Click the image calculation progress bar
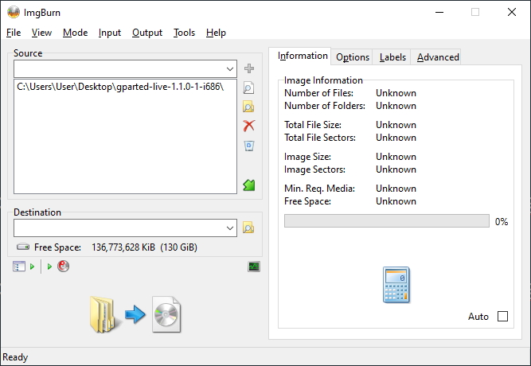Viewport: 531px width, 366px height. coord(387,221)
